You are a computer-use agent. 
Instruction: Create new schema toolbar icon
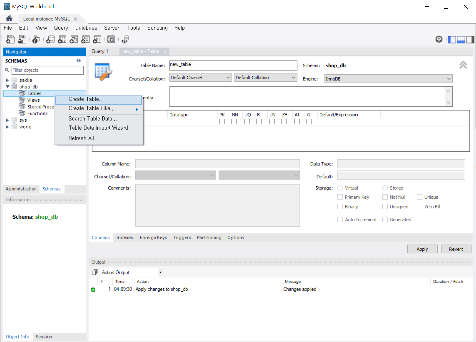click(x=50, y=39)
